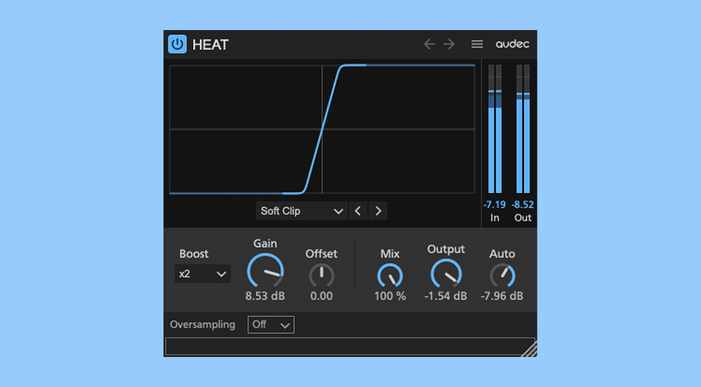The image size is (701, 387).
Task: Click the resize grip at bottom corner
Action: coord(529,349)
